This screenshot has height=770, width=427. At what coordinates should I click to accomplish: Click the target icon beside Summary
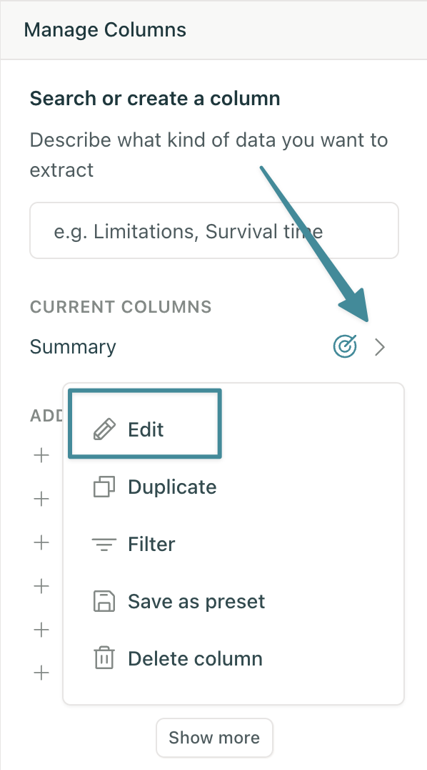click(x=345, y=346)
